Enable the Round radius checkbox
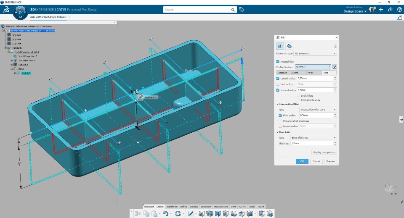404x218 pixels. (280, 126)
